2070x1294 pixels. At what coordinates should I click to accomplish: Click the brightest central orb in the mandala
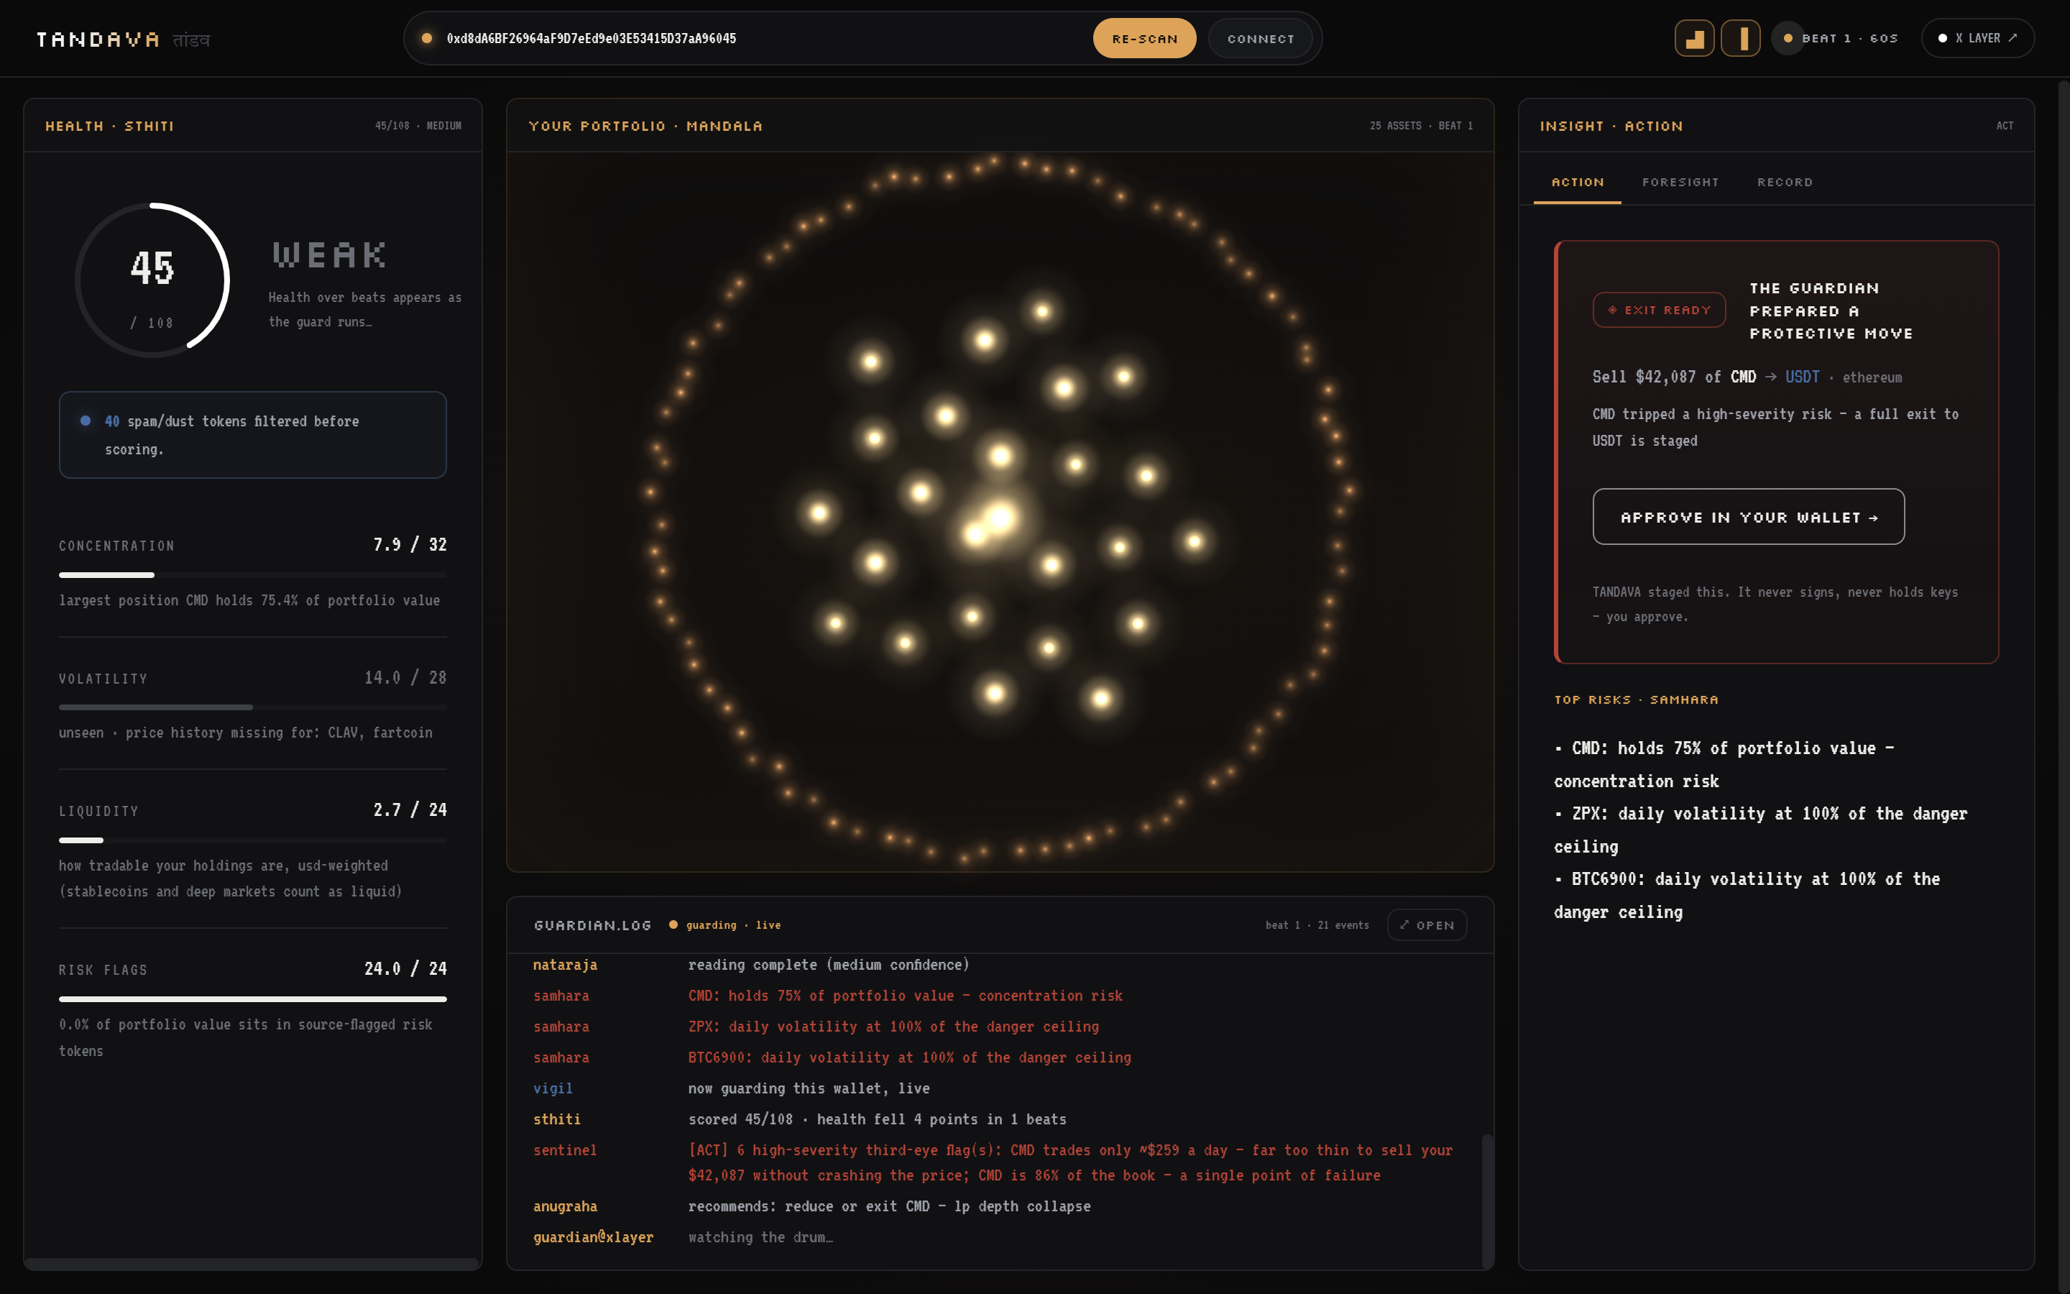[999, 517]
